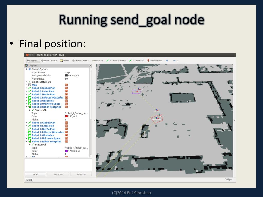The width and height of the screenshot is (263, 197).
Task: Expand the Robot 0: Global Plan node
Action: (26, 88)
